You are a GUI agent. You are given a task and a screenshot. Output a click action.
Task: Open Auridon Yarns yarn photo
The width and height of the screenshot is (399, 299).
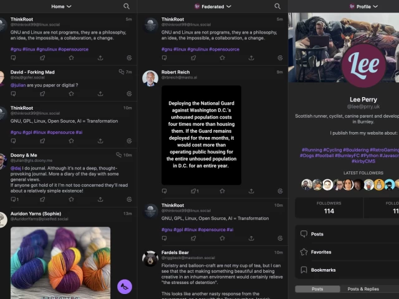tap(60, 263)
